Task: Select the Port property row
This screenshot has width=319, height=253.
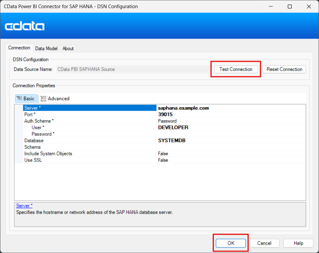Action: click(x=90, y=115)
